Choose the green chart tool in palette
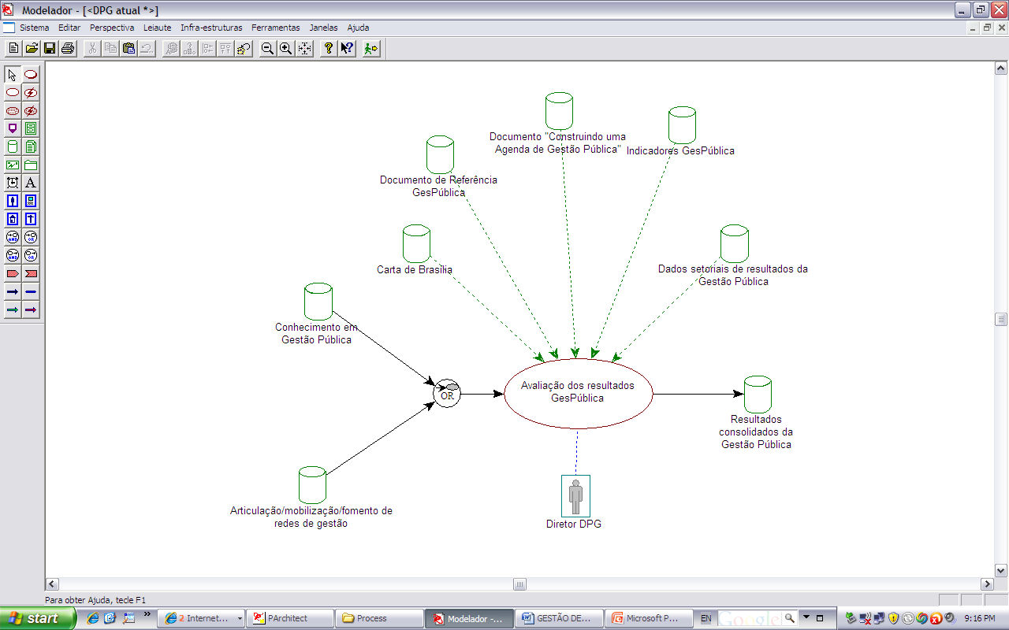This screenshot has height=630, width=1009. pyautogui.click(x=13, y=165)
